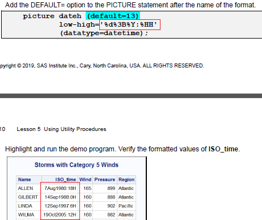The height and width of the screenshot is (220, 262).
Task: Select the Region column header
Action: click(126, 179)
